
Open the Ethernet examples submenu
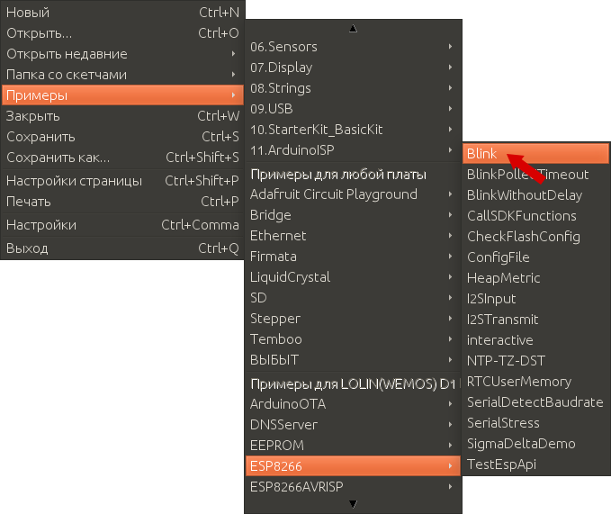pos(353,235)
